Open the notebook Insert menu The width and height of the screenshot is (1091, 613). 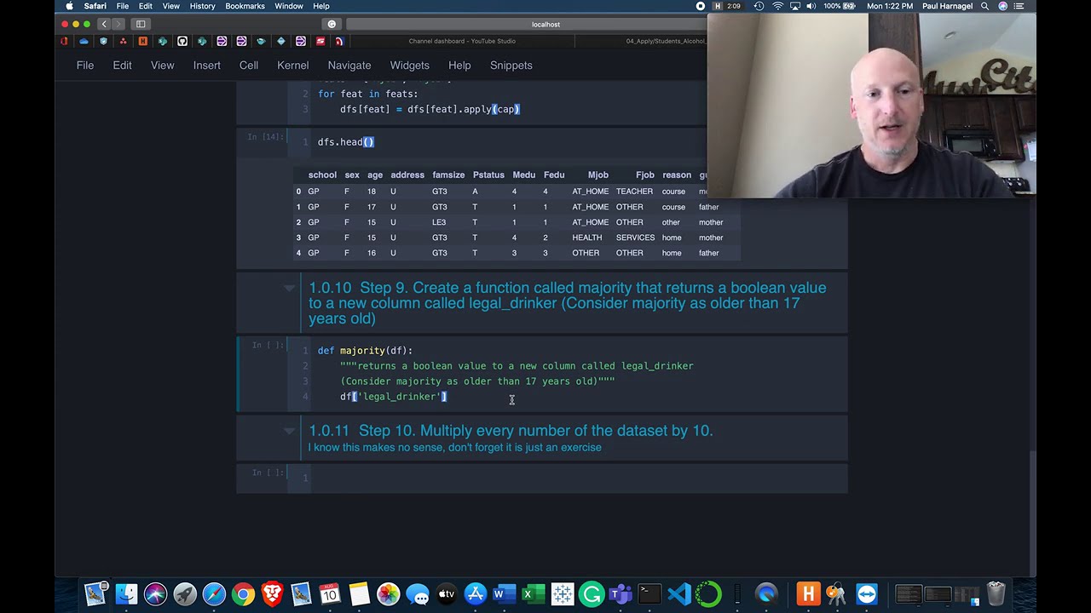click(206, 66)
